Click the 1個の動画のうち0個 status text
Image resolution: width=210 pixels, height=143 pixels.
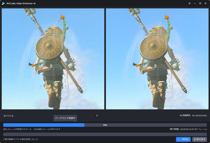tap(21, 139)
